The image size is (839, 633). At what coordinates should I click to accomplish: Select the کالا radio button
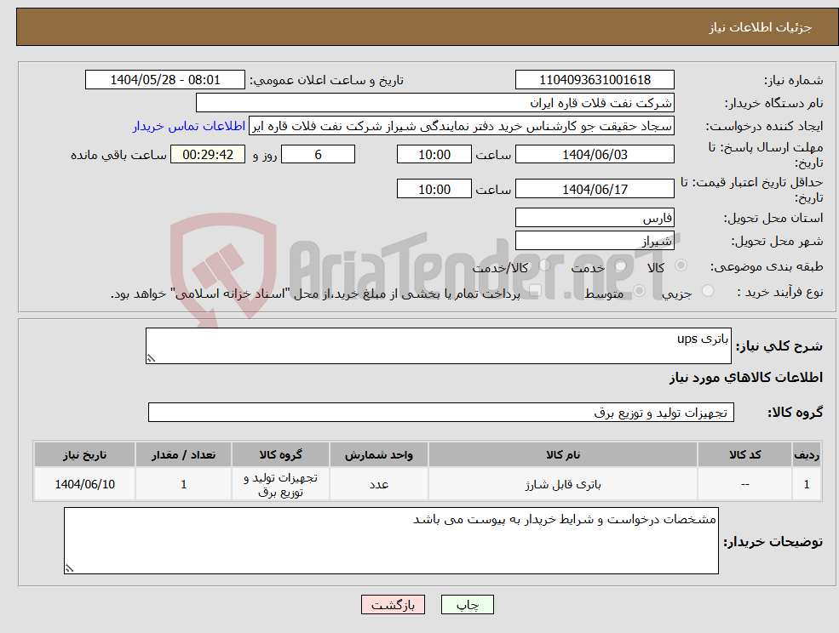(681, 265)
